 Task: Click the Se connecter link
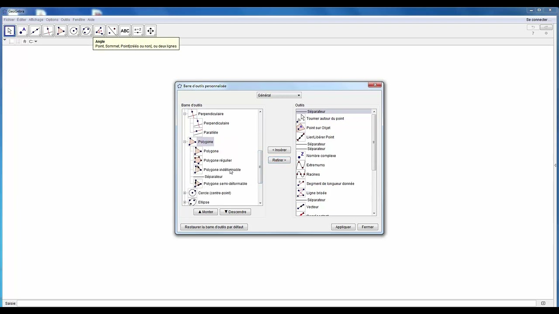point(538,20)
